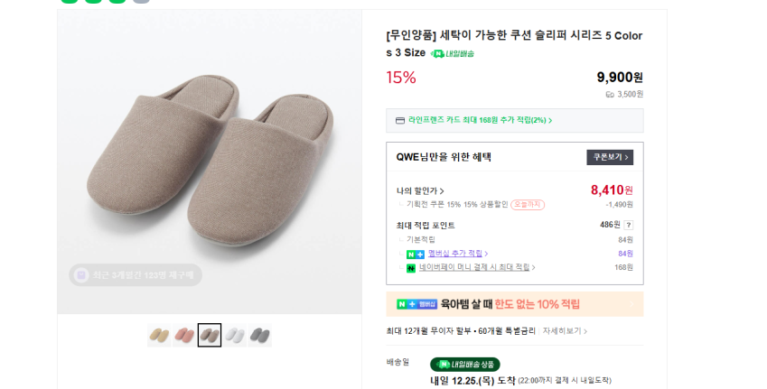Screen dimensions: 767x389
Task: Click the card icon in the 라인프렌즈 banner
Action: click(400, 120)
